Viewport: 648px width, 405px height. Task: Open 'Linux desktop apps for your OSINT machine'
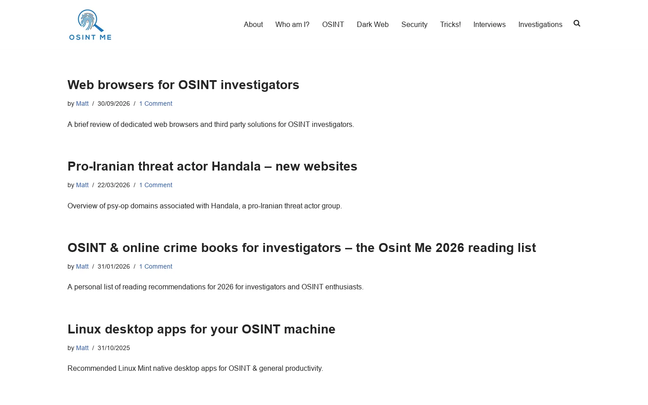(201, 329)
